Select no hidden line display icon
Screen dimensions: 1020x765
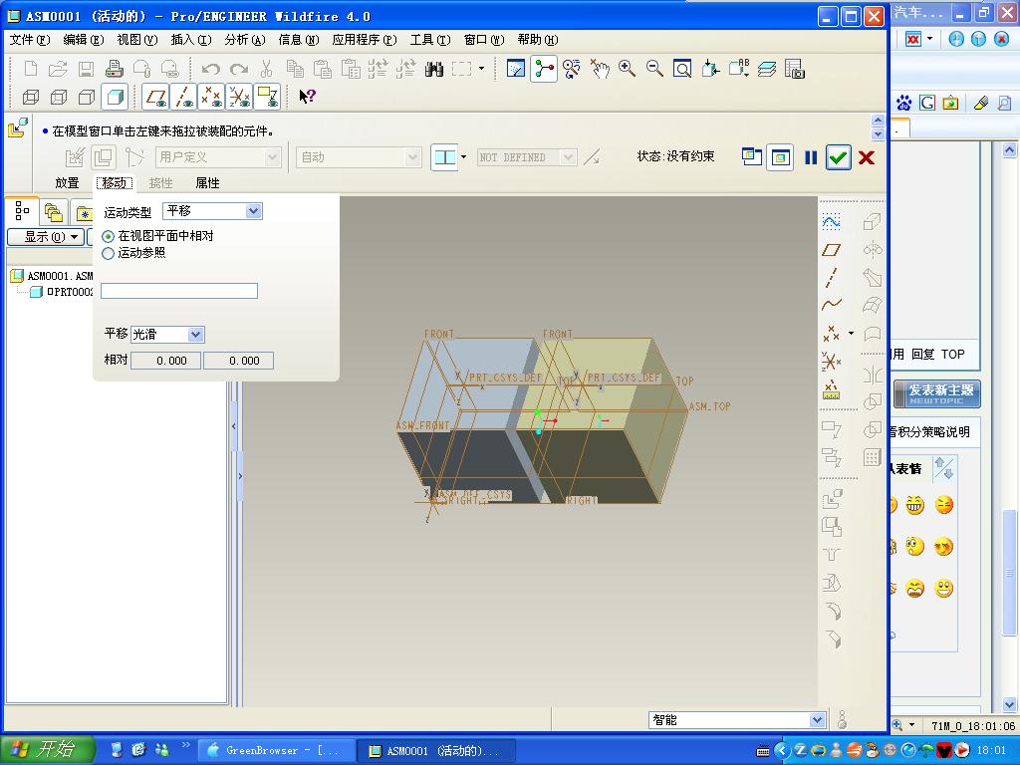(87, 97)
